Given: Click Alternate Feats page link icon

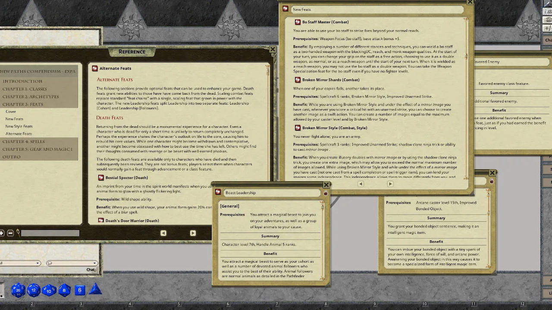Looking at the screenshot, I should click(x=95, y=68).
